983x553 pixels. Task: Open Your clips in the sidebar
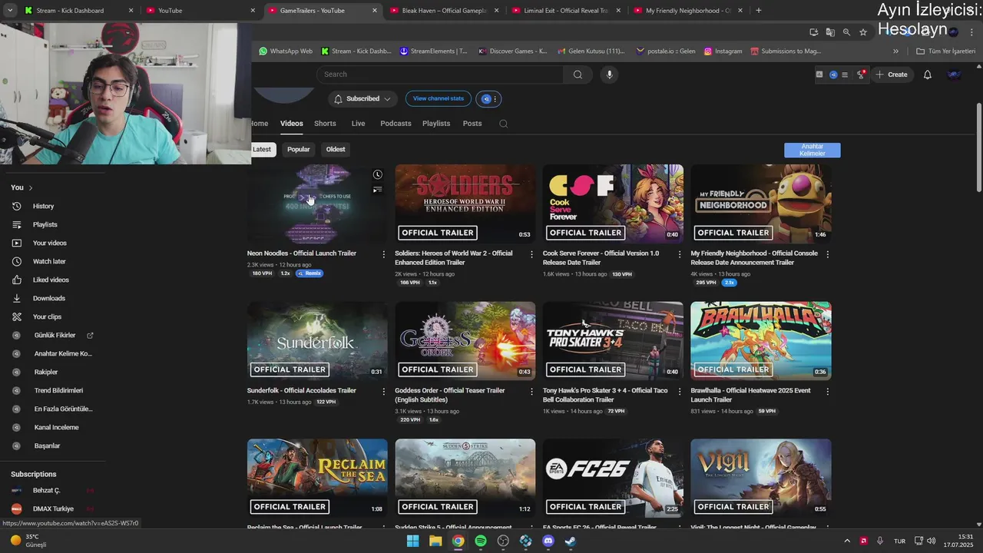47,316
